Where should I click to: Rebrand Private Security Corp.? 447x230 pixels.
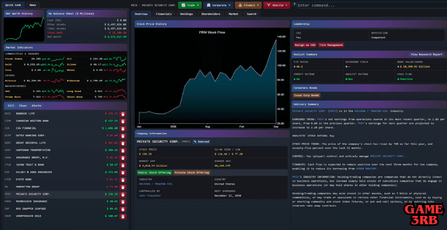(202, 142)
